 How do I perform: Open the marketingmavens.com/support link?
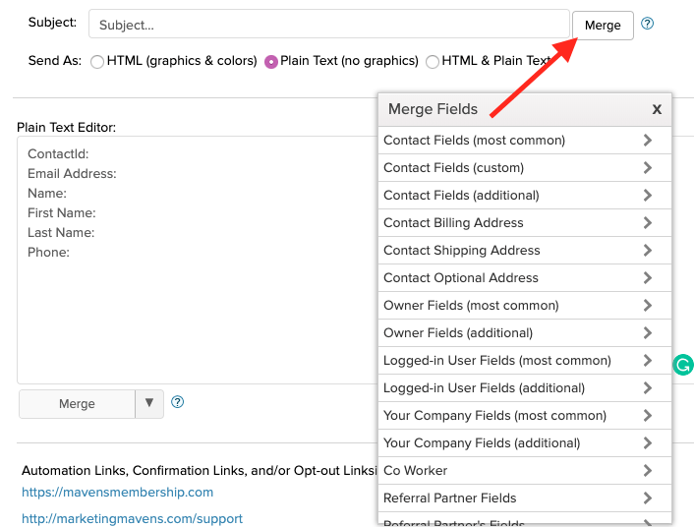point(132,518)
